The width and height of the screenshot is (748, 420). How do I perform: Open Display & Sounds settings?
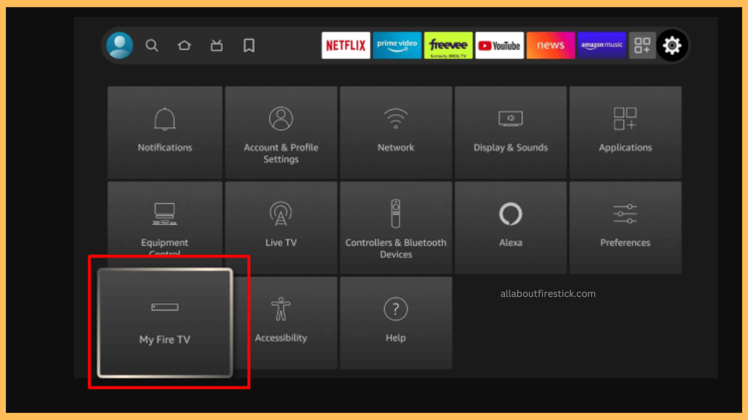click(x=510, y=131)
